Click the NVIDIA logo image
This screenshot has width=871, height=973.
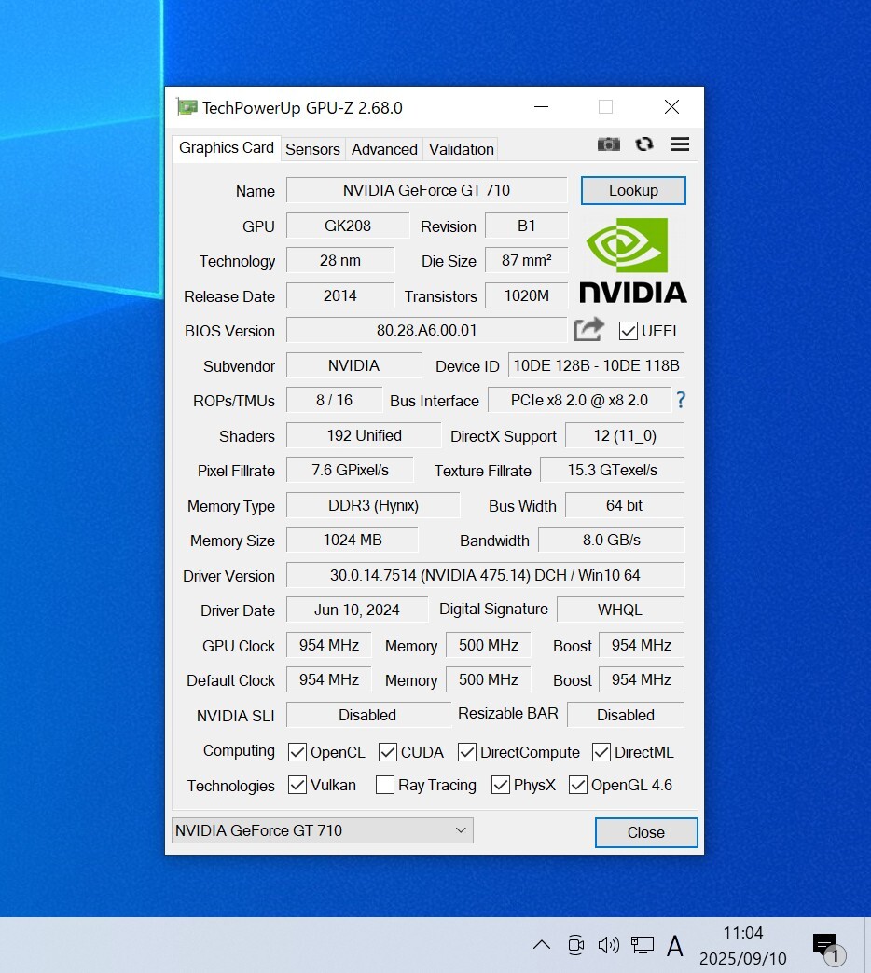[x=632, y=260]
